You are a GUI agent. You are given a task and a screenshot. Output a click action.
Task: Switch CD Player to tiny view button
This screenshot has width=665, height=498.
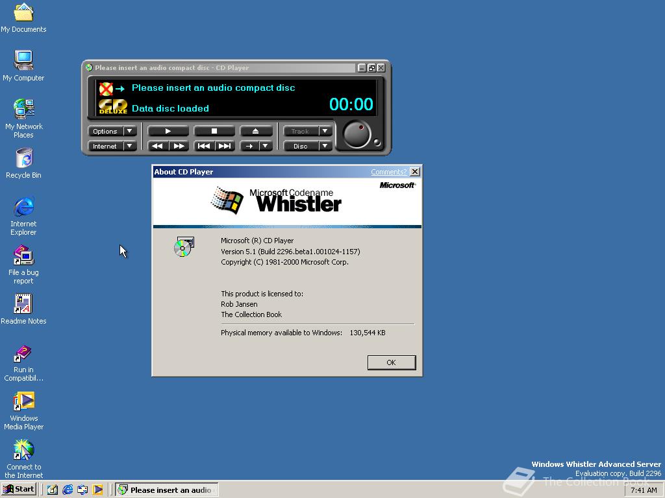[371, 67]
